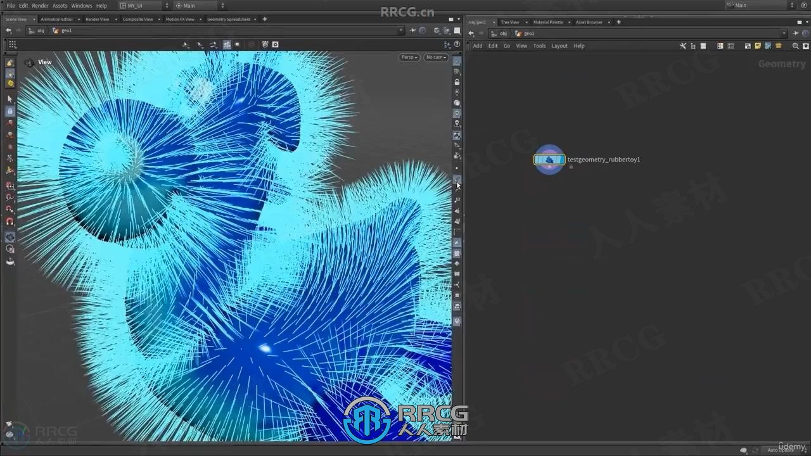Screen dimensions: 811x456
Task: Click the geo1 path segment in network editor
Action: click(525, 34)
